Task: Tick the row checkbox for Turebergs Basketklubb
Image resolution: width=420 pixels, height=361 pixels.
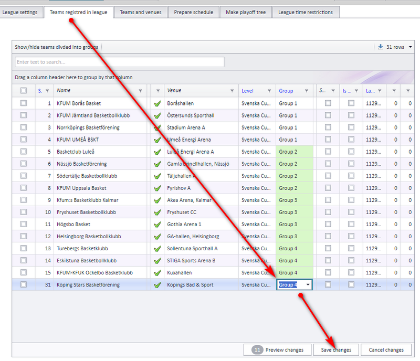Action: [x=24, y=248]
